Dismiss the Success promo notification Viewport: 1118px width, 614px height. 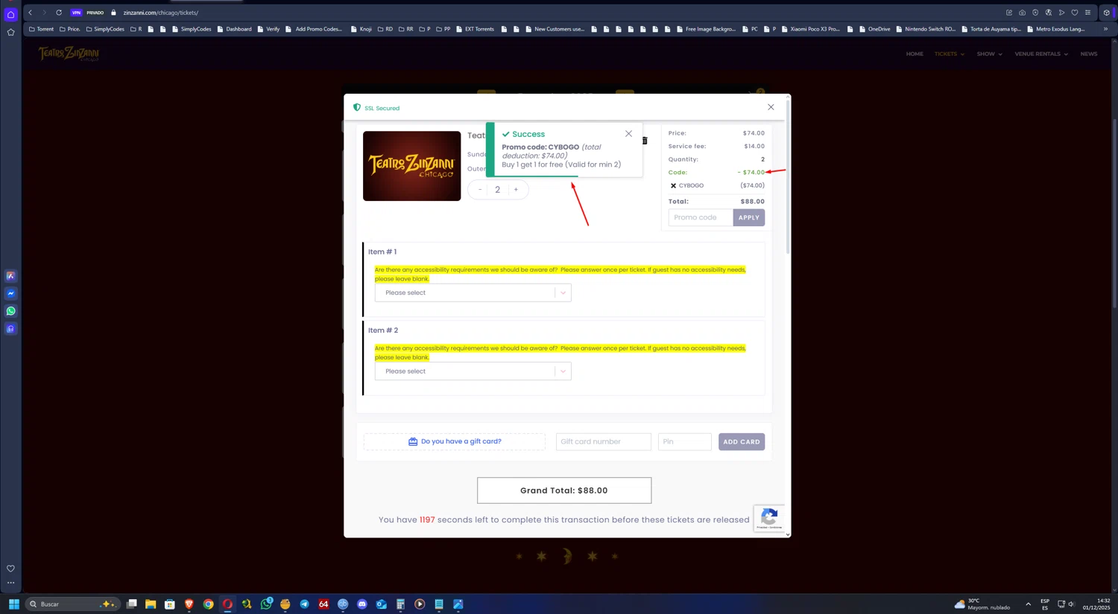tap(628, 134)
